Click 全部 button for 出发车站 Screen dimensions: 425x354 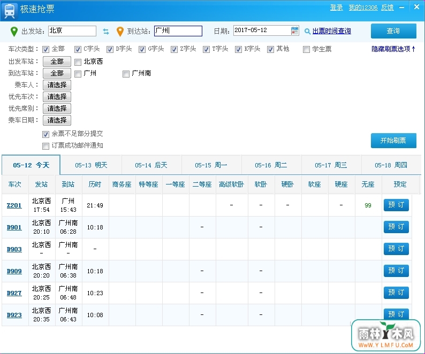pyautogui.click(x=57, y=61)
